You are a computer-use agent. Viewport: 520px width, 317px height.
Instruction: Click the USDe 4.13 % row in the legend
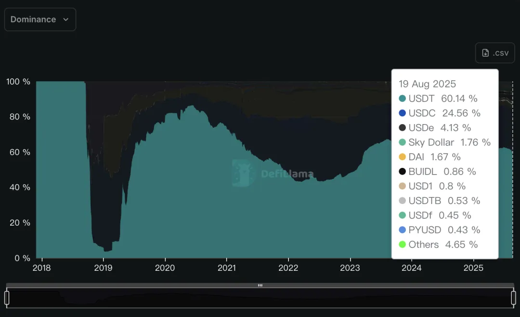point(440,127)
